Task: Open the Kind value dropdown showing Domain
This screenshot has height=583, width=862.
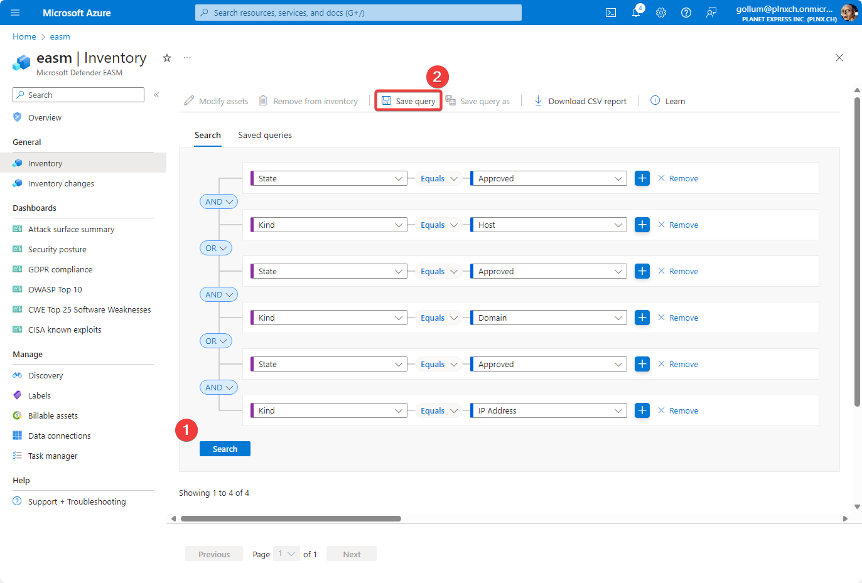Action: click(549, 318)
